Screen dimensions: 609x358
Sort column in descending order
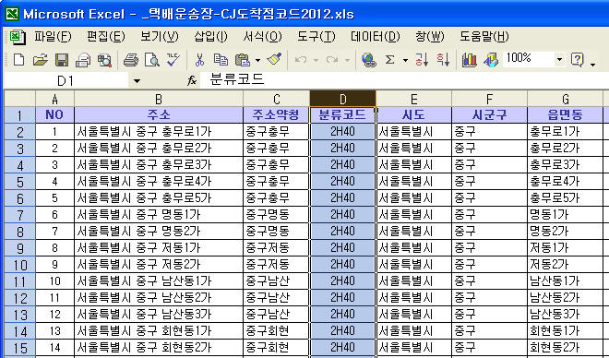point(443,60)
